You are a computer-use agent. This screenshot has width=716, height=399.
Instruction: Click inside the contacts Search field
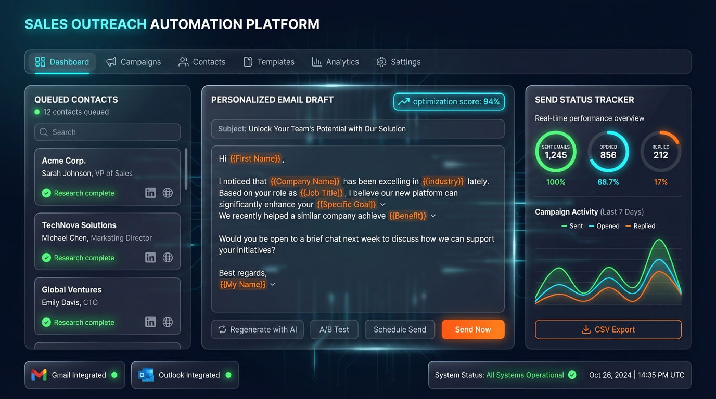click(107, 132)
